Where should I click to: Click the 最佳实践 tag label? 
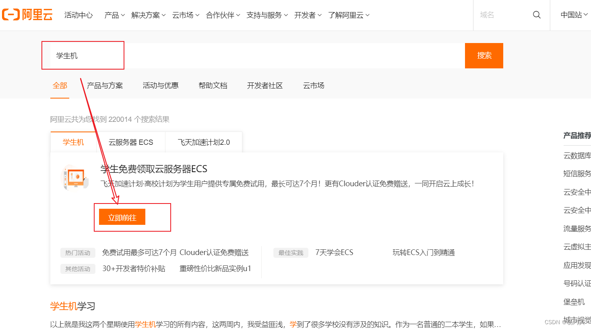click(x=291, y=253)
